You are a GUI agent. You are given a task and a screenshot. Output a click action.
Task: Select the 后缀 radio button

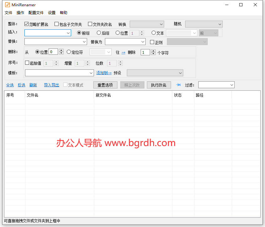99,33
